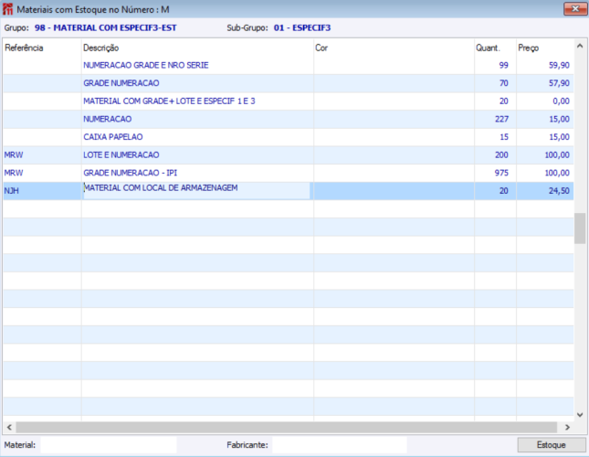The image size is (589, 457).
Task: Click the horizontal scrollbar left arrow
Action: [x=9, y=427]
